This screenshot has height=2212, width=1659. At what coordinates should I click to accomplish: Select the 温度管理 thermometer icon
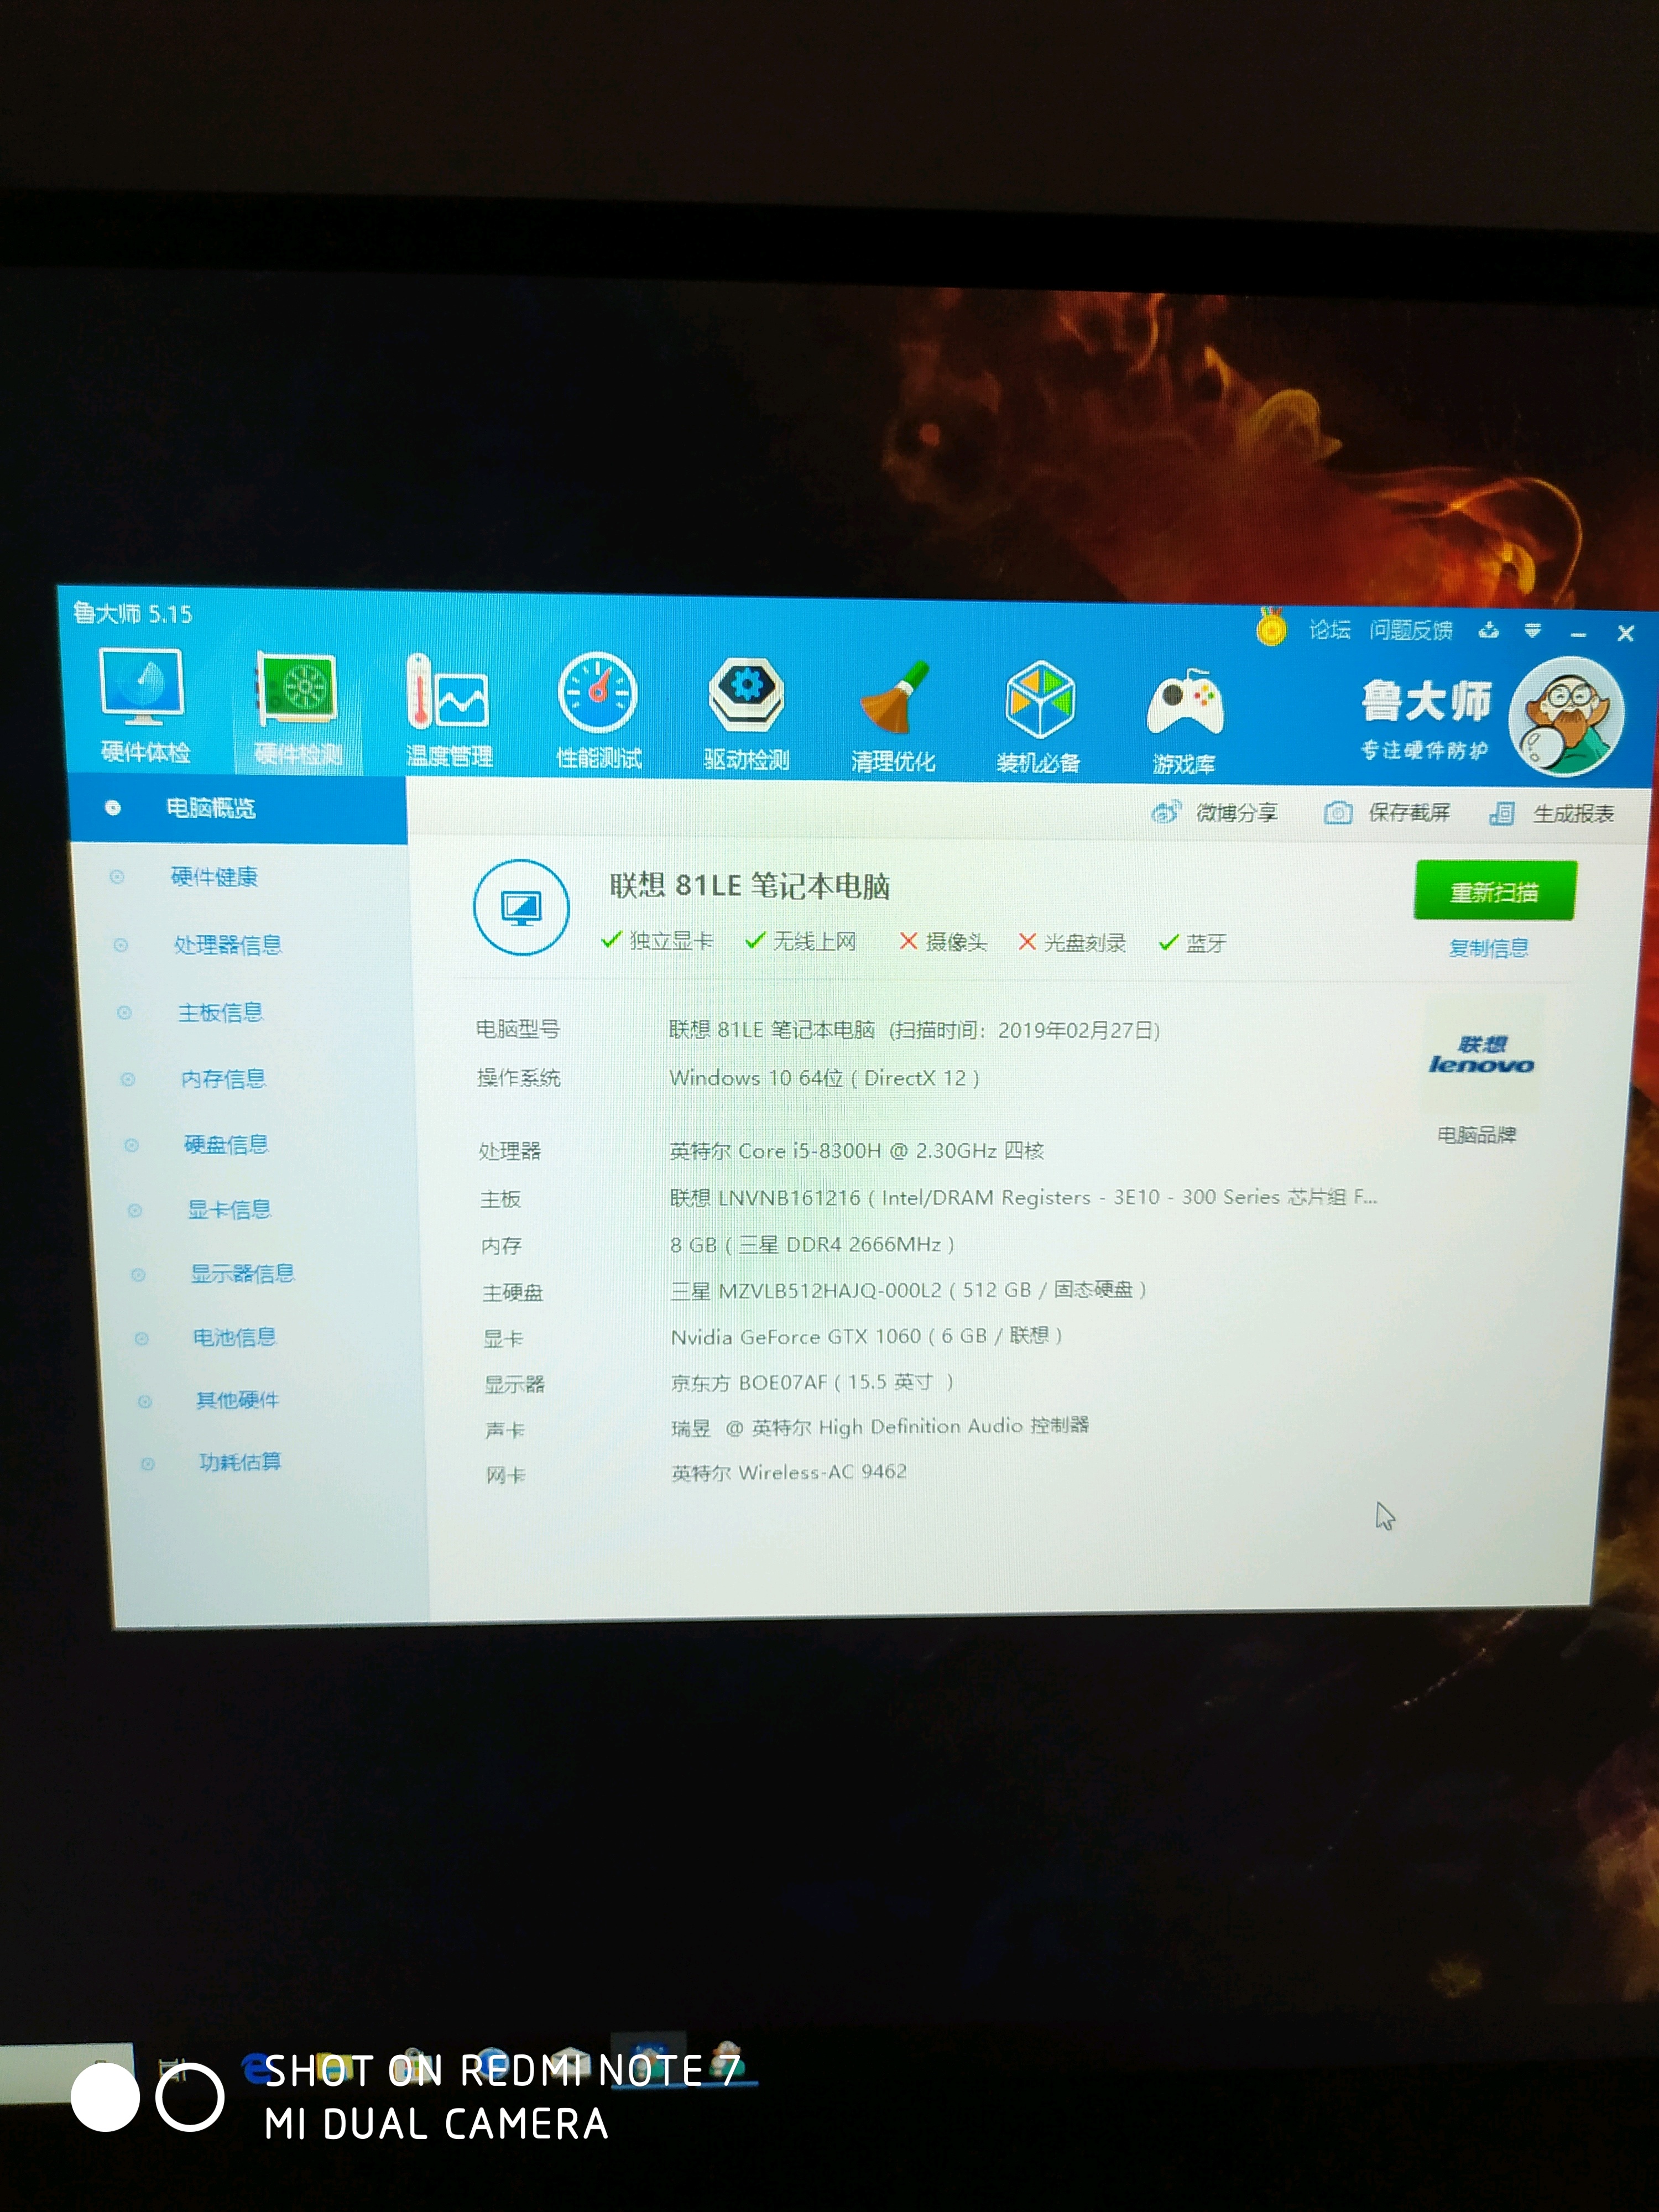448,694
